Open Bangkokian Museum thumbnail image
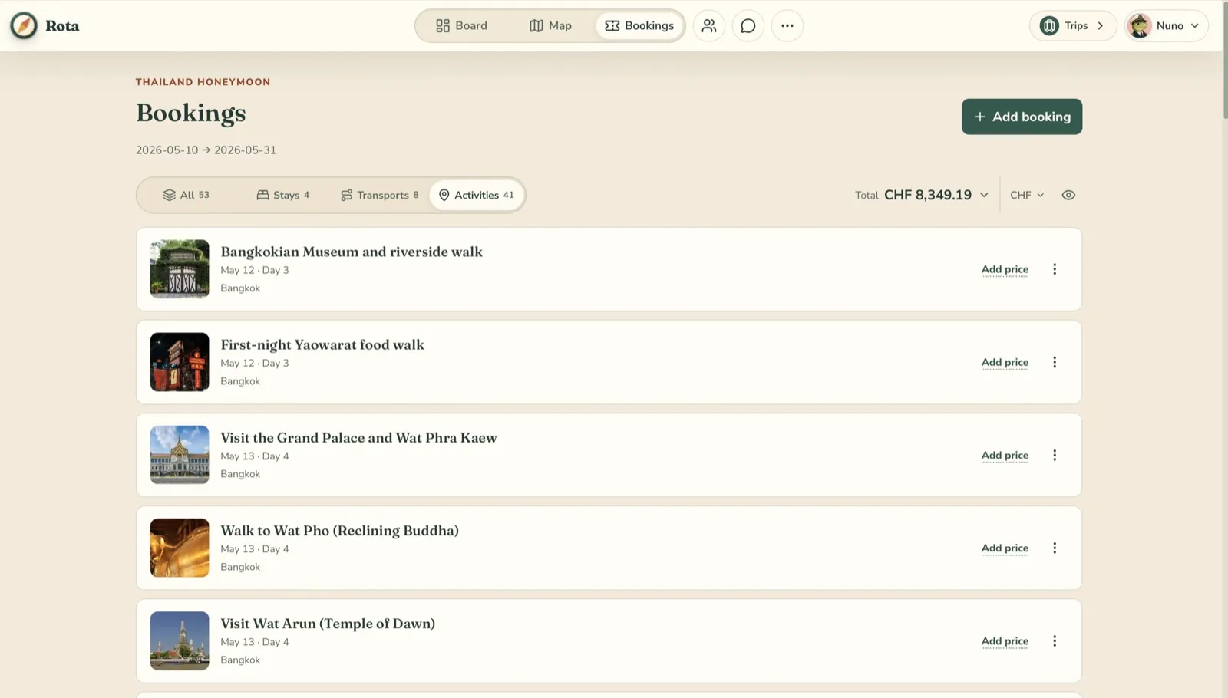The image size is (1228, 698). coord(180,269)
